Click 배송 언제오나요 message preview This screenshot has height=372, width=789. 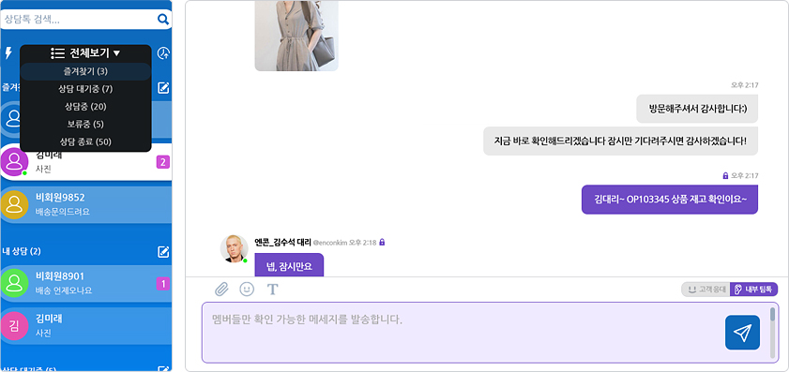(64, 290)
